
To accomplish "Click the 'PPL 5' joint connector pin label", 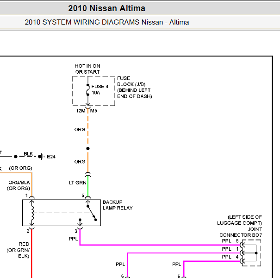I will pyautogui.click(x=230, y=241).
